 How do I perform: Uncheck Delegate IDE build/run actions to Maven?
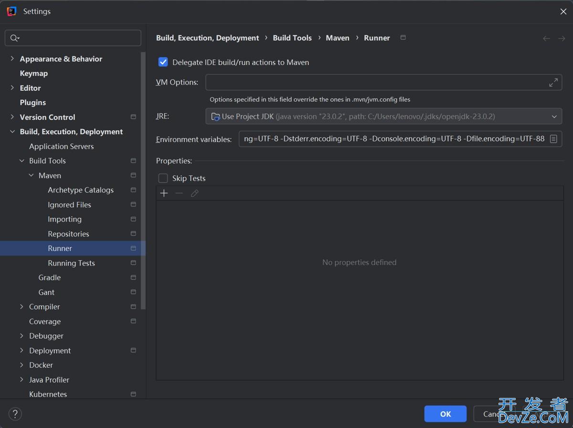click(163, 62)
